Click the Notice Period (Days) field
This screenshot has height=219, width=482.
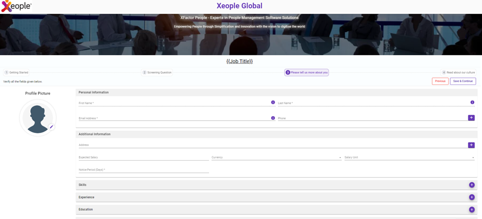click(144, 169)
